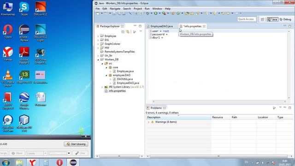Maximize the Problems view

click(x=290, y=107)
